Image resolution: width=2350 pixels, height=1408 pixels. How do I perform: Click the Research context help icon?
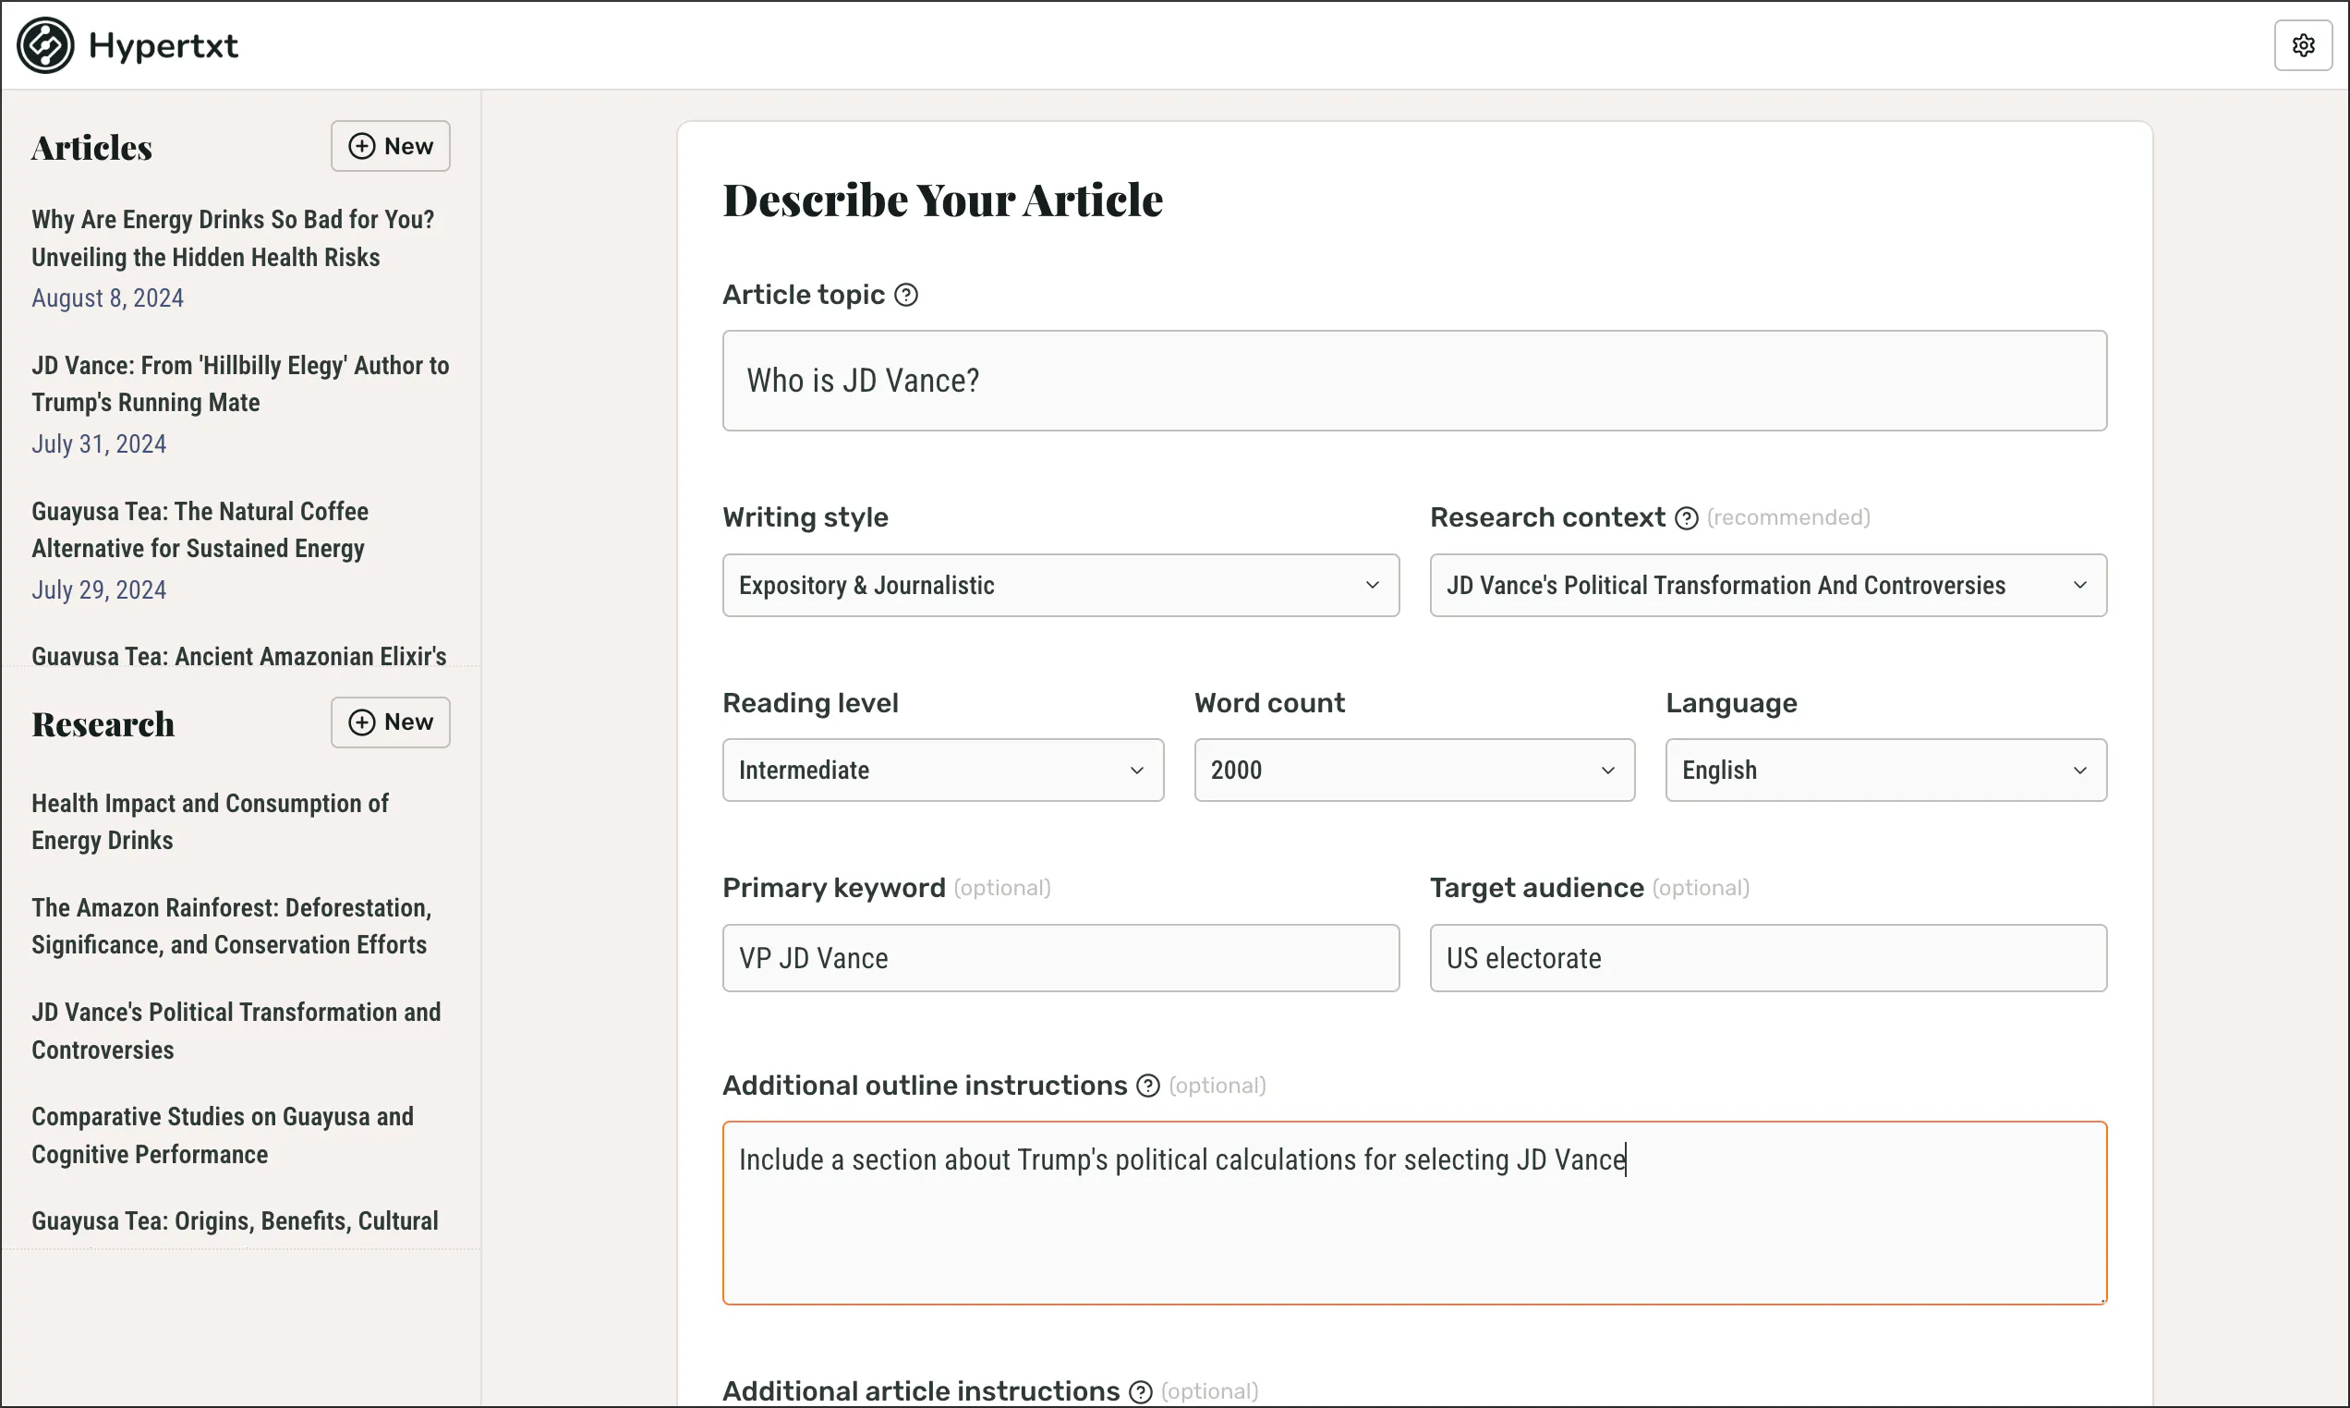[1686, 518]
